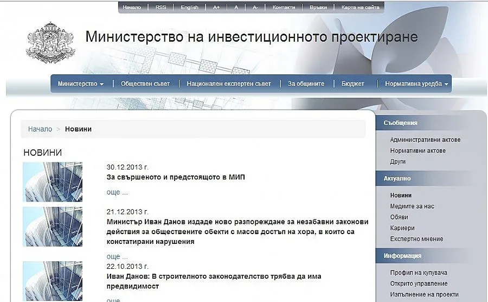Open the Обществен съвет menu item
The width and height of the screenshot is (488, 302).
coord(145,84)
